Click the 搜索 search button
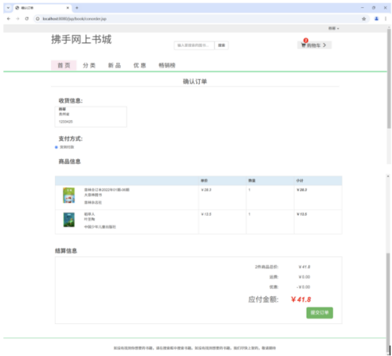392x356 pixels. click(x=221, y=45)
